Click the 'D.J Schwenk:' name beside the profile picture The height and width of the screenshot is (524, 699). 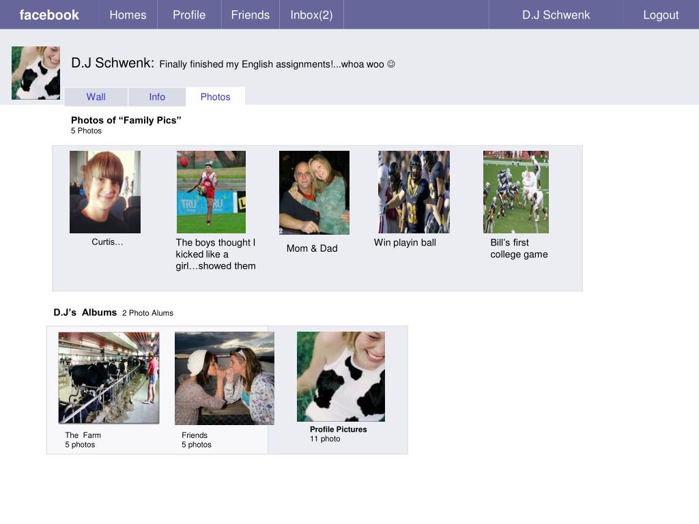(113, 63)
